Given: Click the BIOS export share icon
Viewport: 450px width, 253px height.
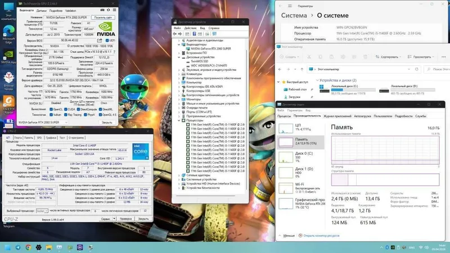Looking at the screenshot, I should [100, 40].
